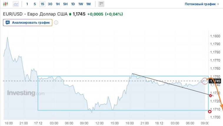Click the green up arrow price indicator
Image resolution: width=223 pixels, height=126 pixels.
tap(70, 14)
